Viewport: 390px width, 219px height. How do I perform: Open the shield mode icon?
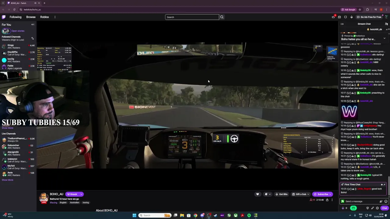(x=367, y=208)
